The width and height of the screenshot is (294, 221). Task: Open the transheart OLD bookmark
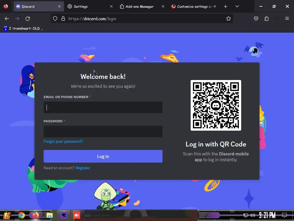click(x=24, y=28)
